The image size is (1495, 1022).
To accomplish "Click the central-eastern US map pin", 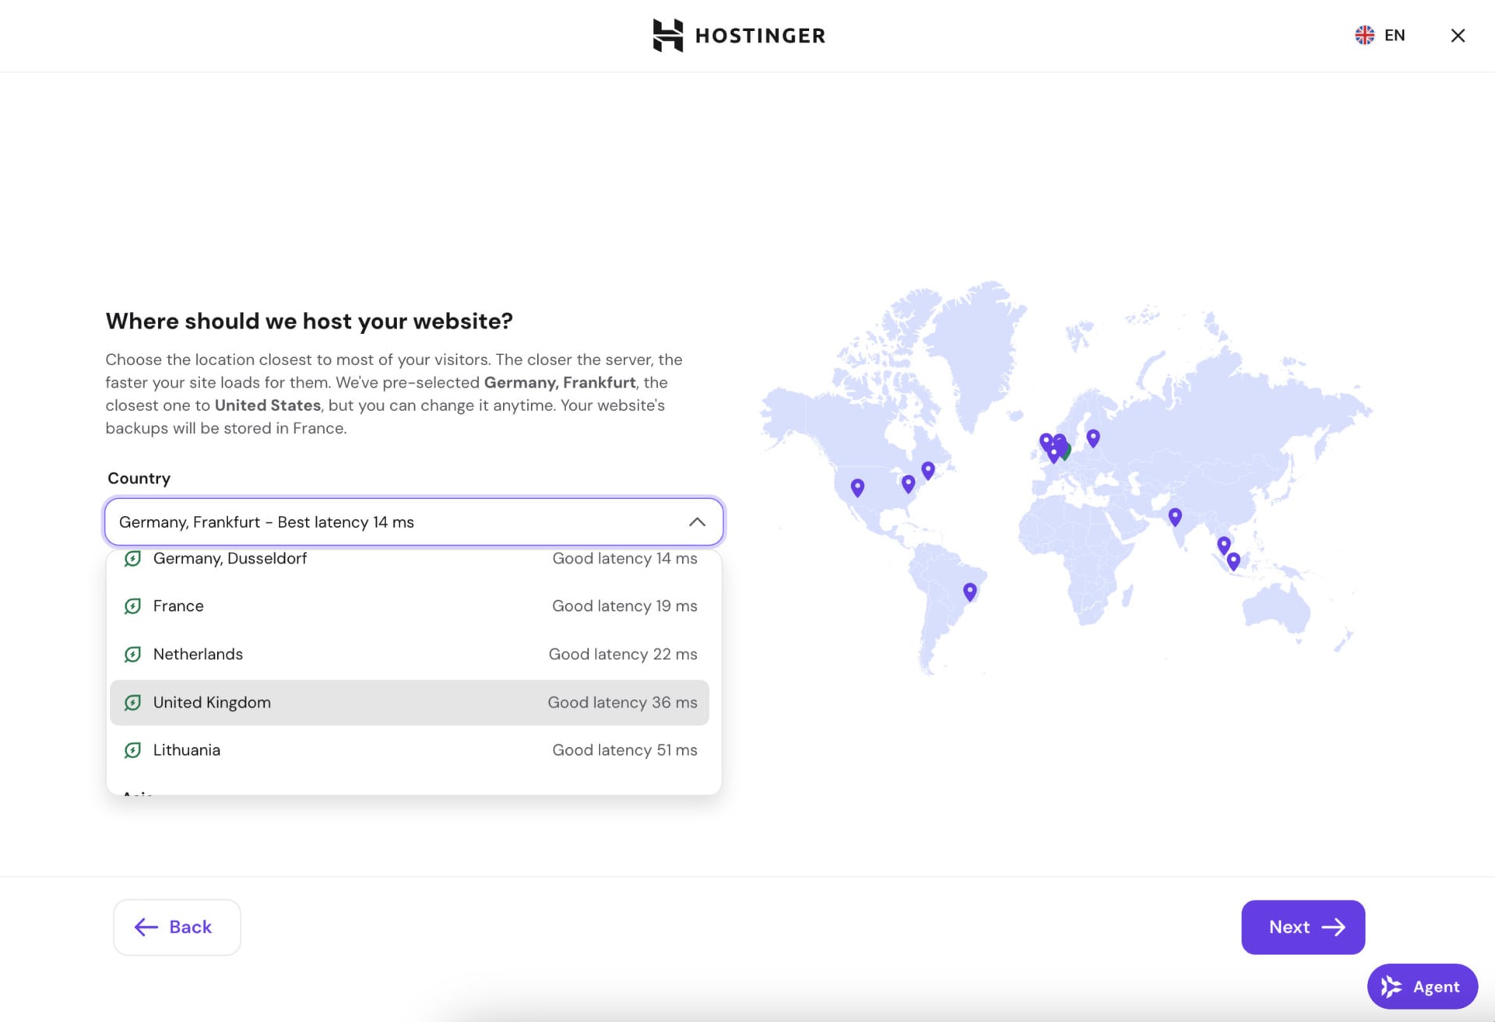I will point(908,483).
